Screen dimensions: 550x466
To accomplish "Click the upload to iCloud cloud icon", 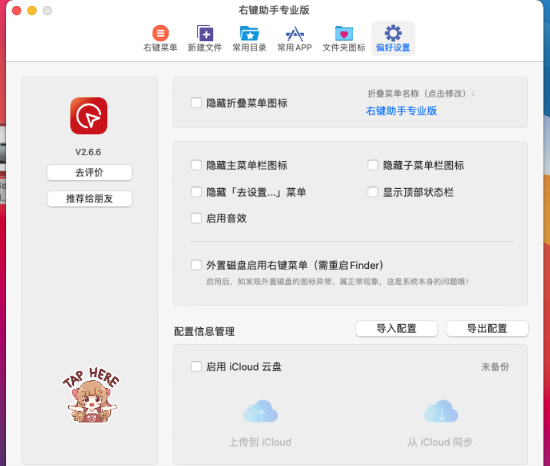I will (x=261, y=411).
